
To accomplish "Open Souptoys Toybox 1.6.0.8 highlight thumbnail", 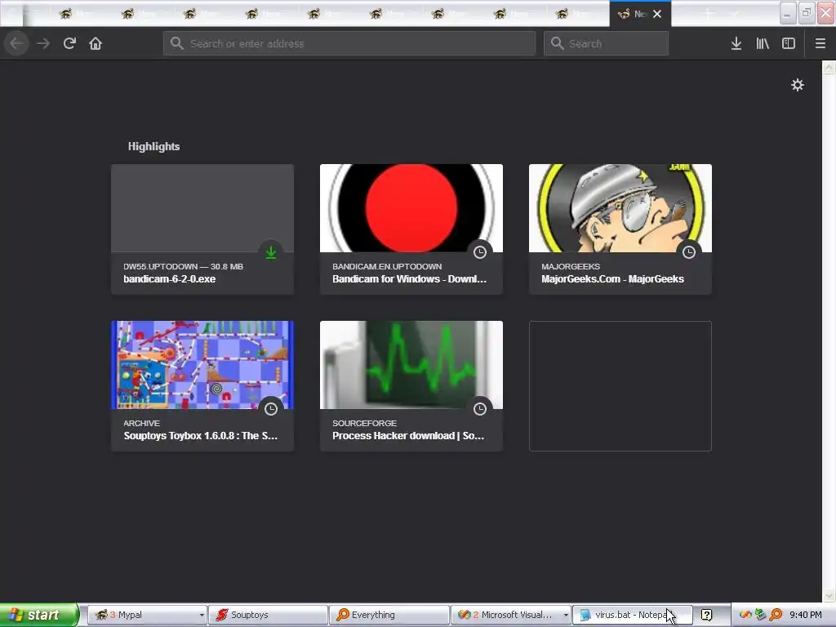I will click(202, 365).
